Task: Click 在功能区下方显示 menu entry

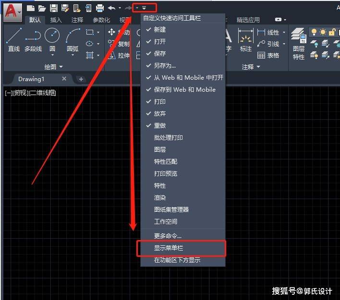Action: pyautogui.click(x=183, y=260)
